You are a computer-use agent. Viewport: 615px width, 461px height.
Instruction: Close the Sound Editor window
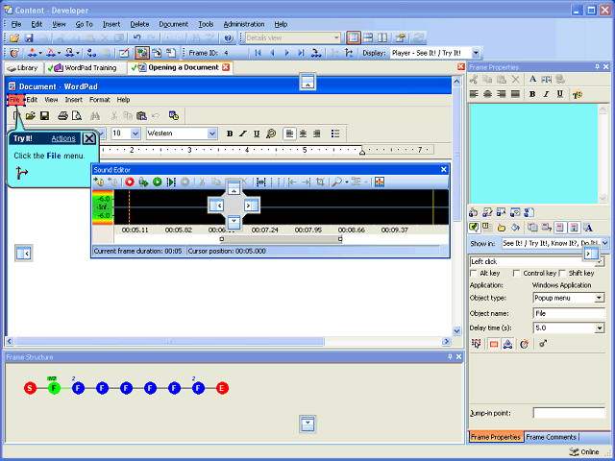point(444,169)
